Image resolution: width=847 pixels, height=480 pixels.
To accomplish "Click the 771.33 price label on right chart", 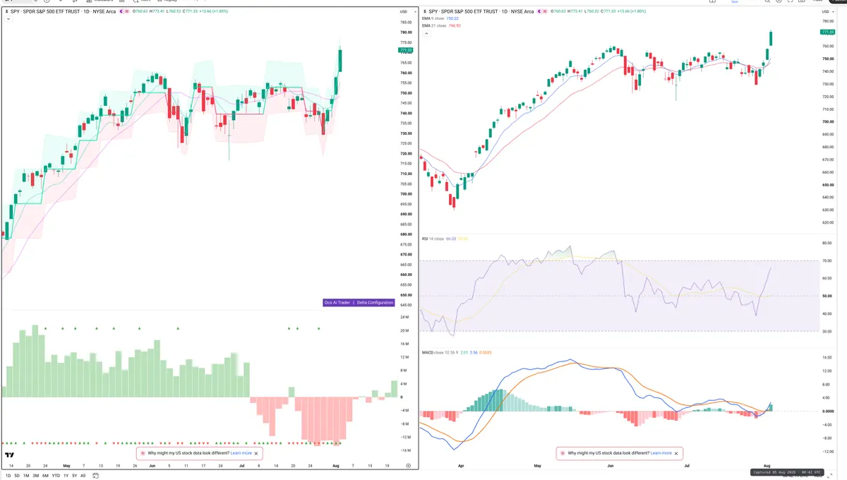I will [x=827, y=32].
